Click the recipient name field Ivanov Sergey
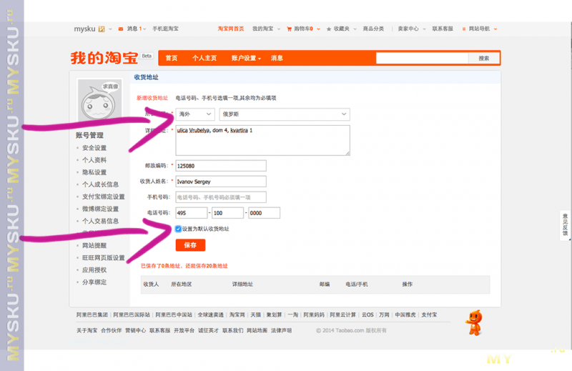 [x=221, y=182]
